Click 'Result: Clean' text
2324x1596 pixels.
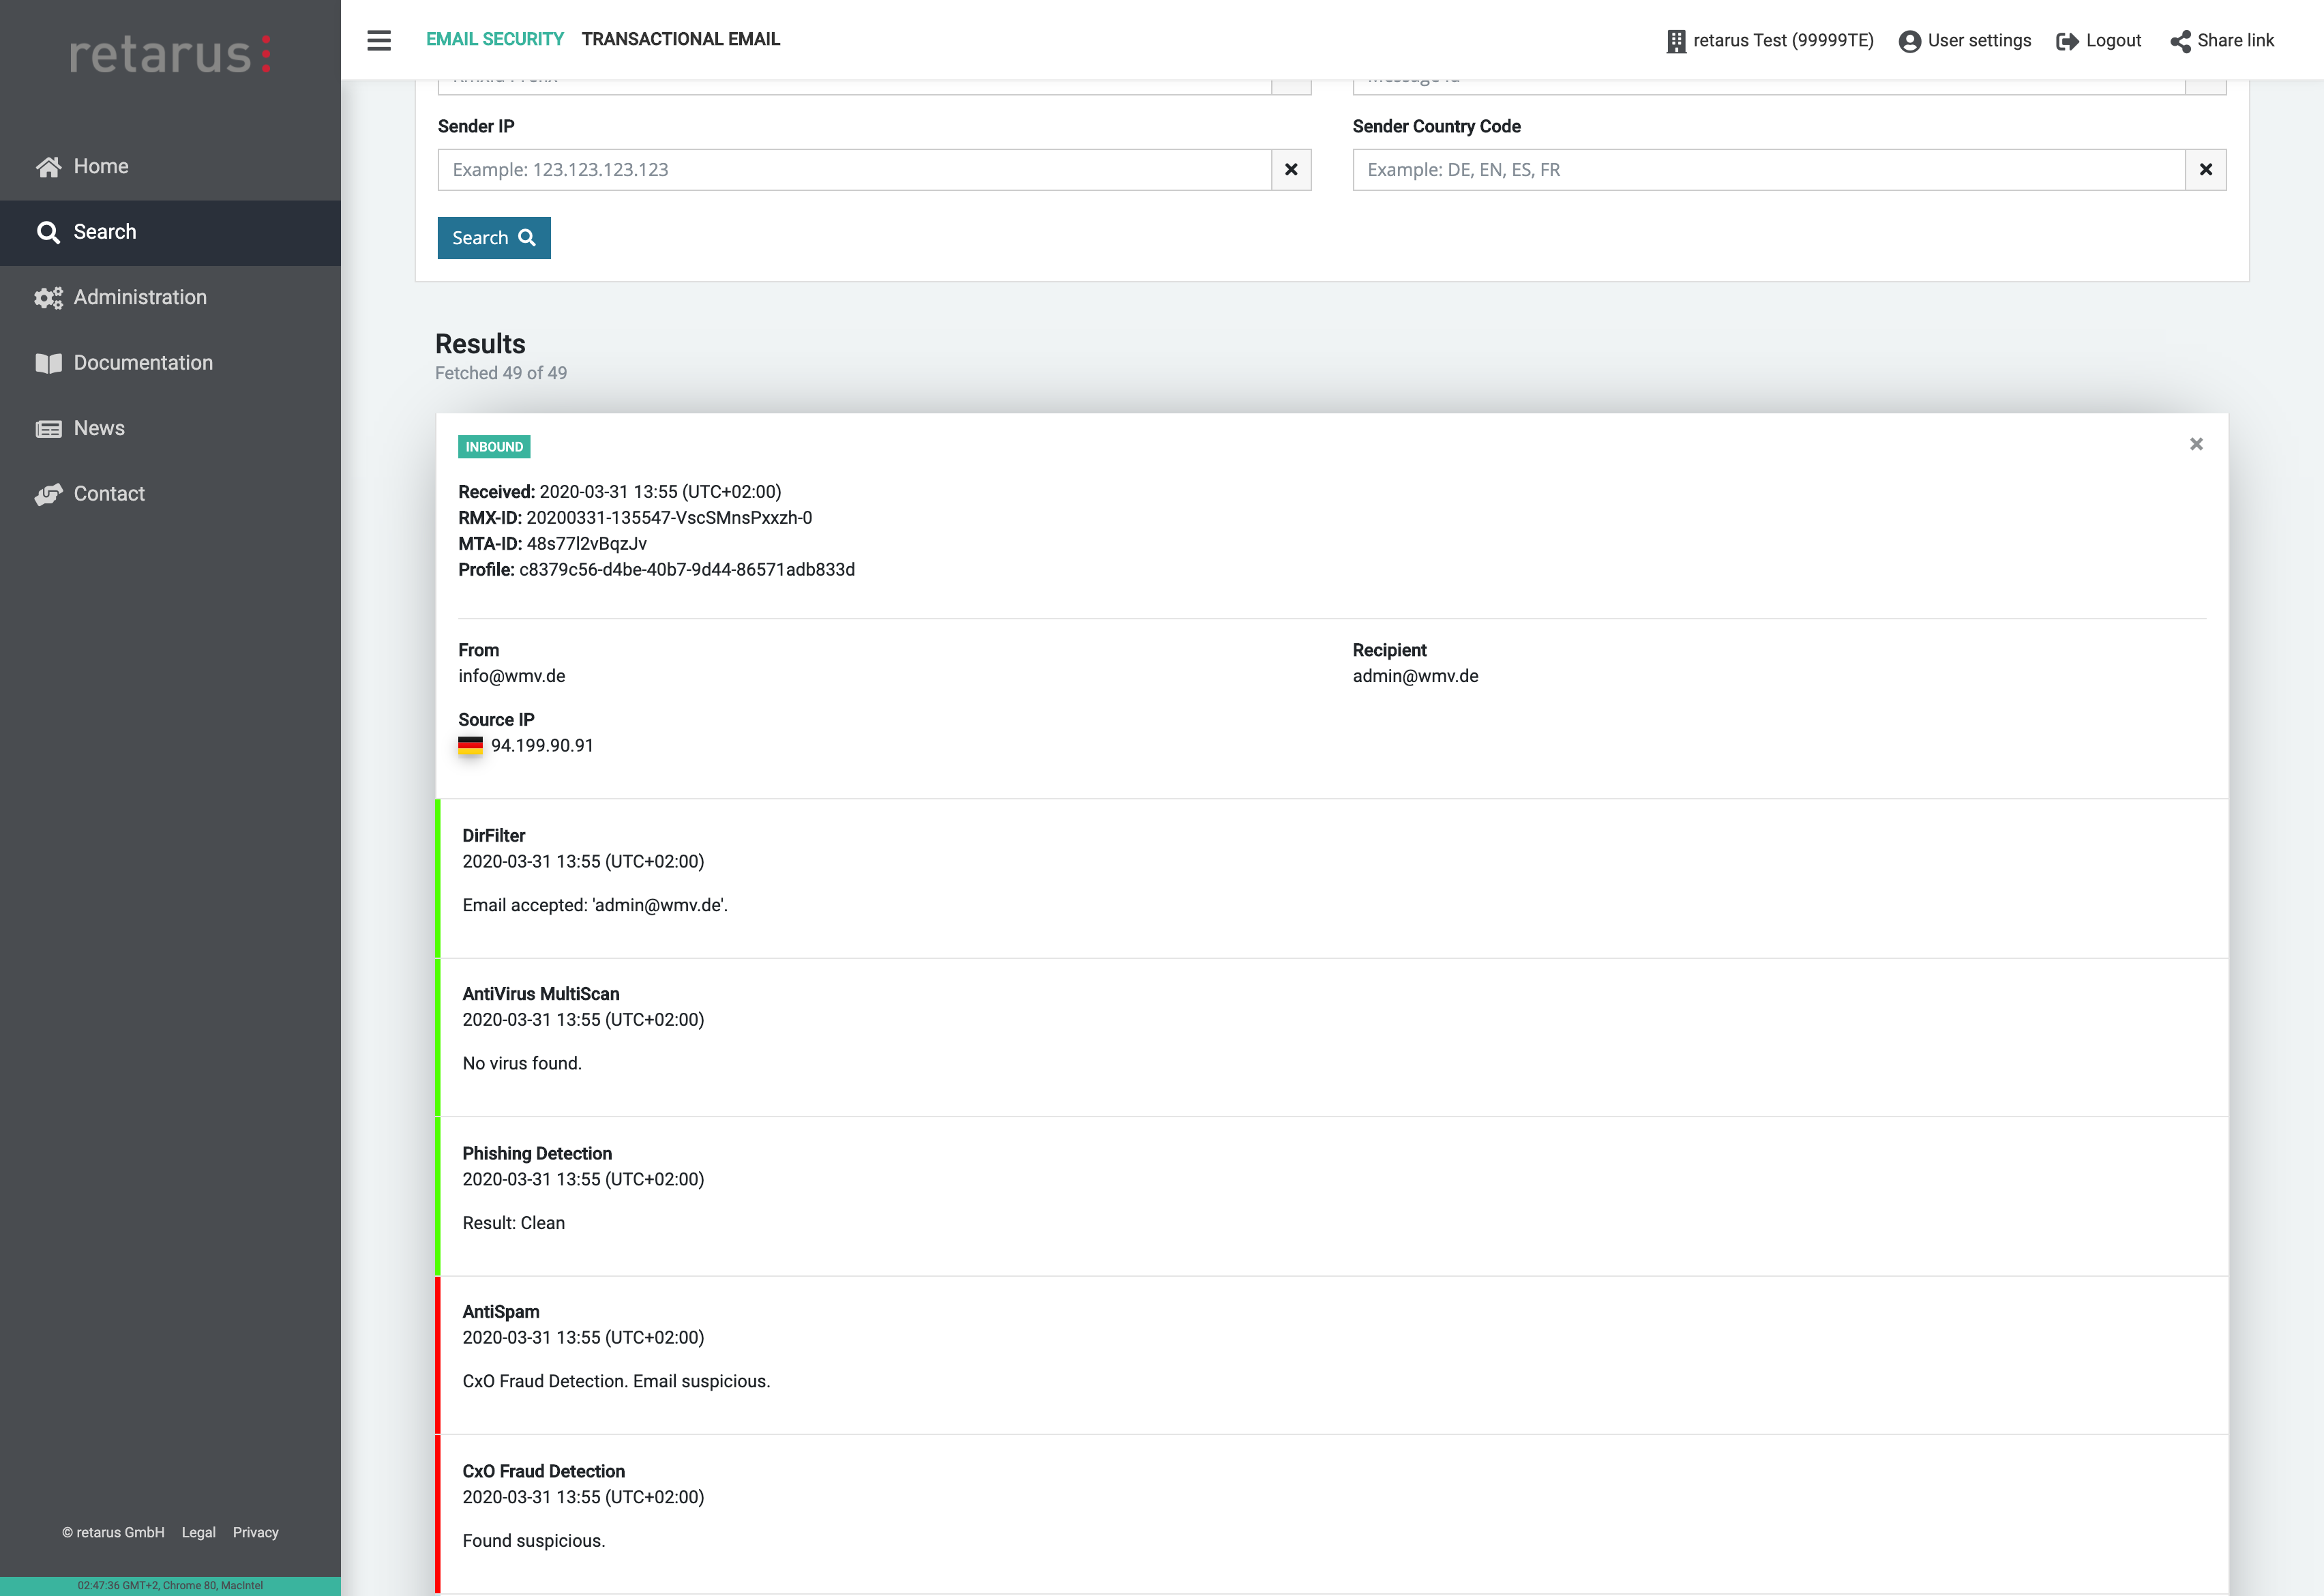click(514, 1224)
